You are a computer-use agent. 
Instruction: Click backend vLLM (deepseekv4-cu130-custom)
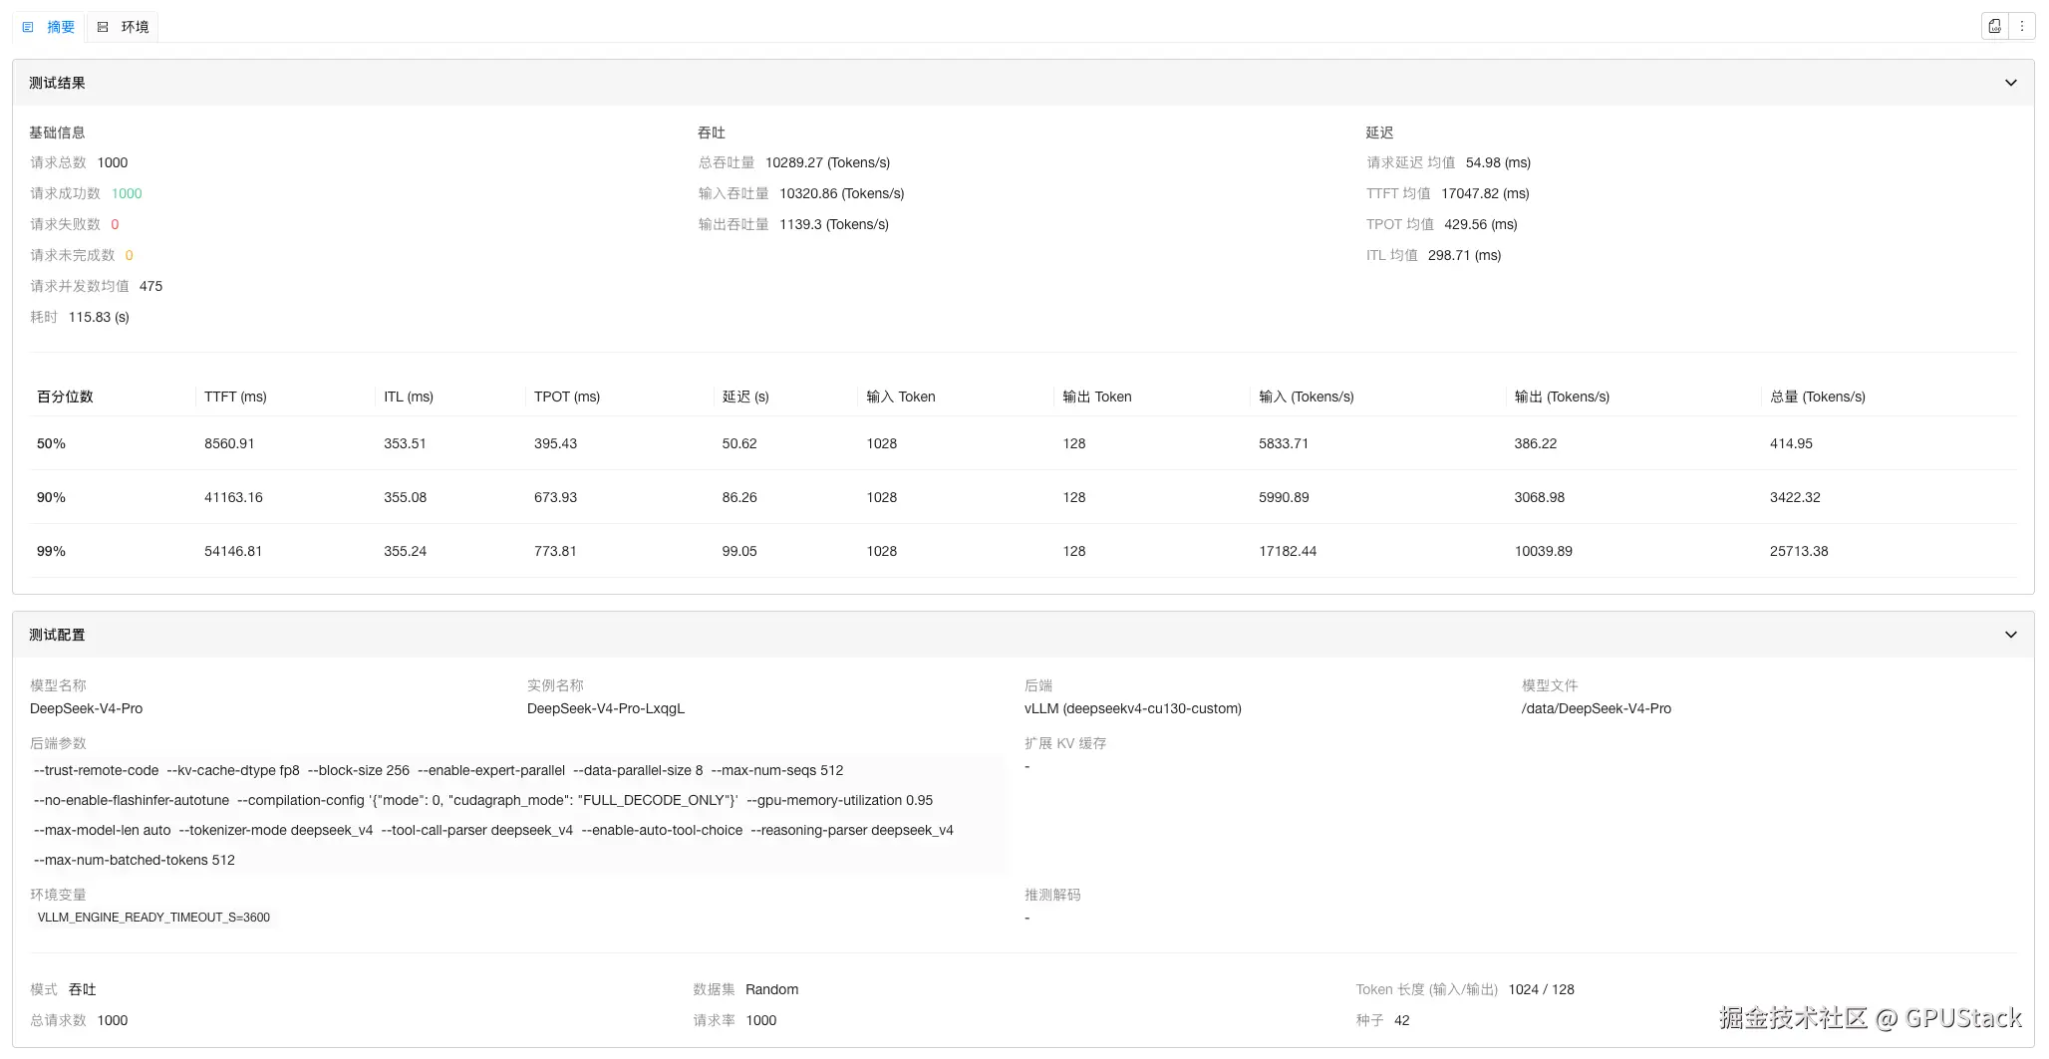pos(1133,708)
